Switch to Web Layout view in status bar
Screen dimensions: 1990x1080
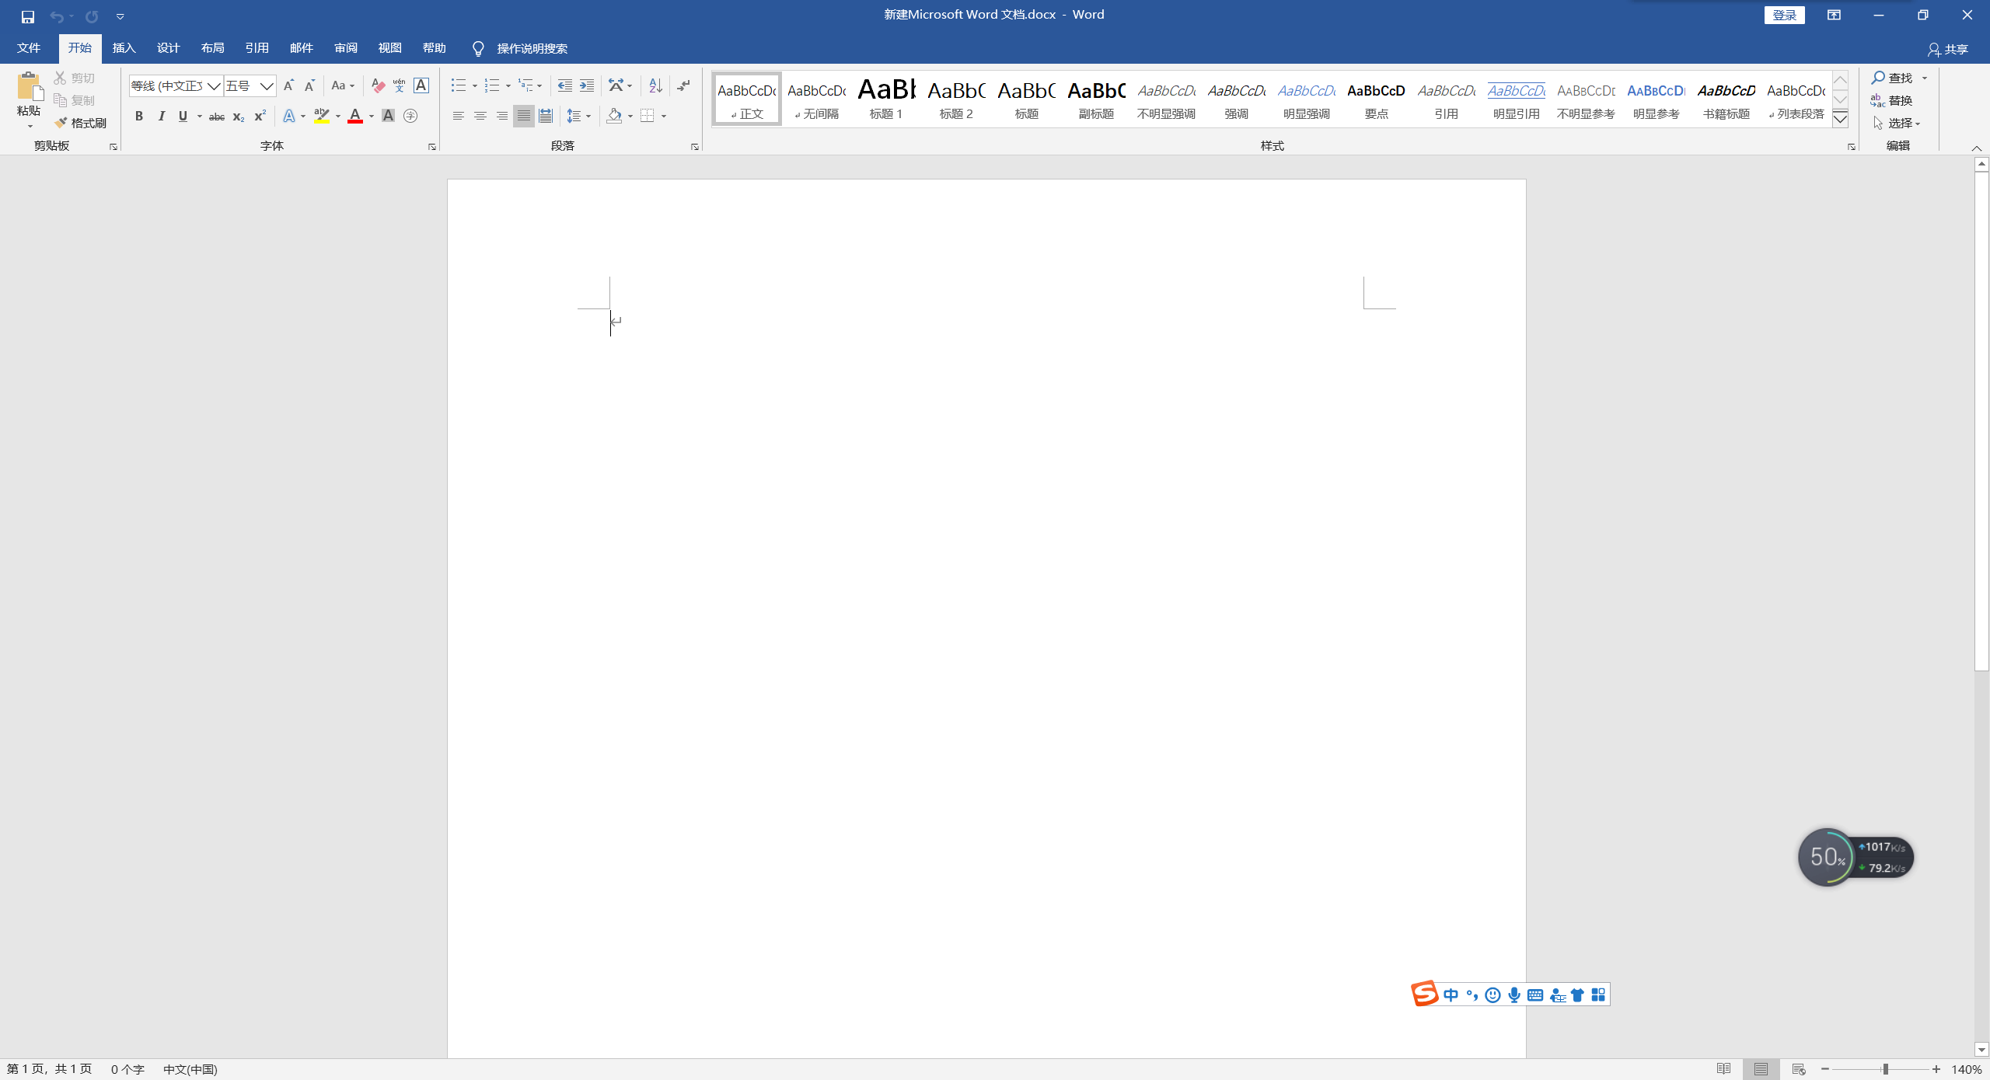[x=1798, y=1069]
